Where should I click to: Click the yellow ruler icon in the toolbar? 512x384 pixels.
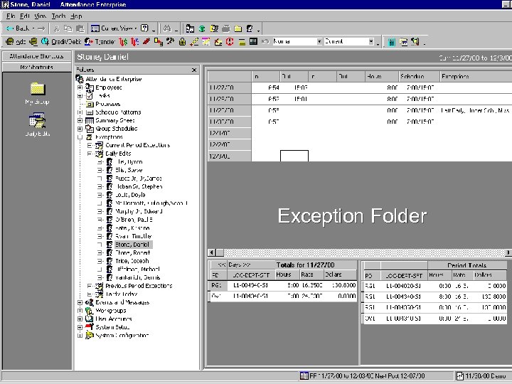coord(194,41)
